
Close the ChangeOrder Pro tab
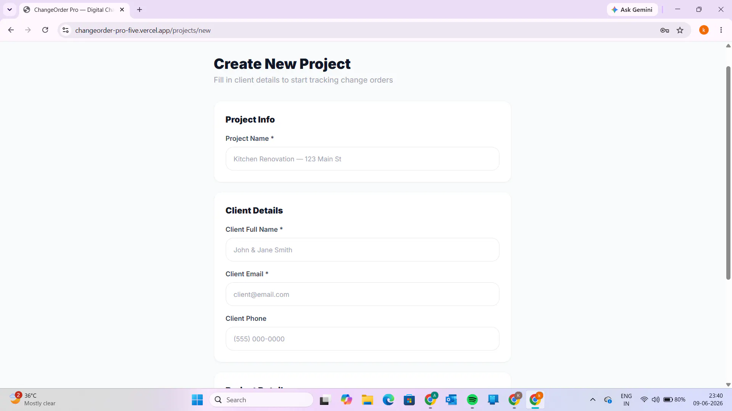(122, 10)
